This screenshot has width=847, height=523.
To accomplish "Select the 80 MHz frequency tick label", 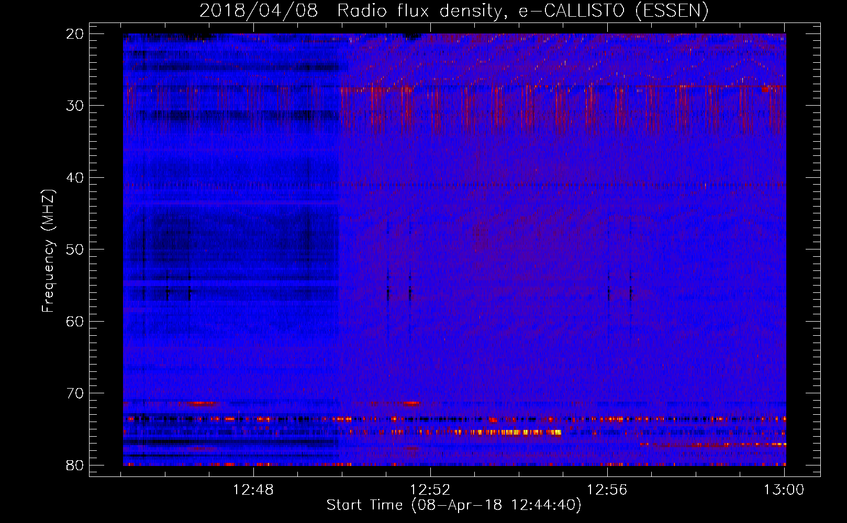I will pos(75,465).
